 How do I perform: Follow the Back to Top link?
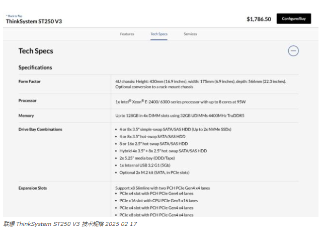(14, 16)
